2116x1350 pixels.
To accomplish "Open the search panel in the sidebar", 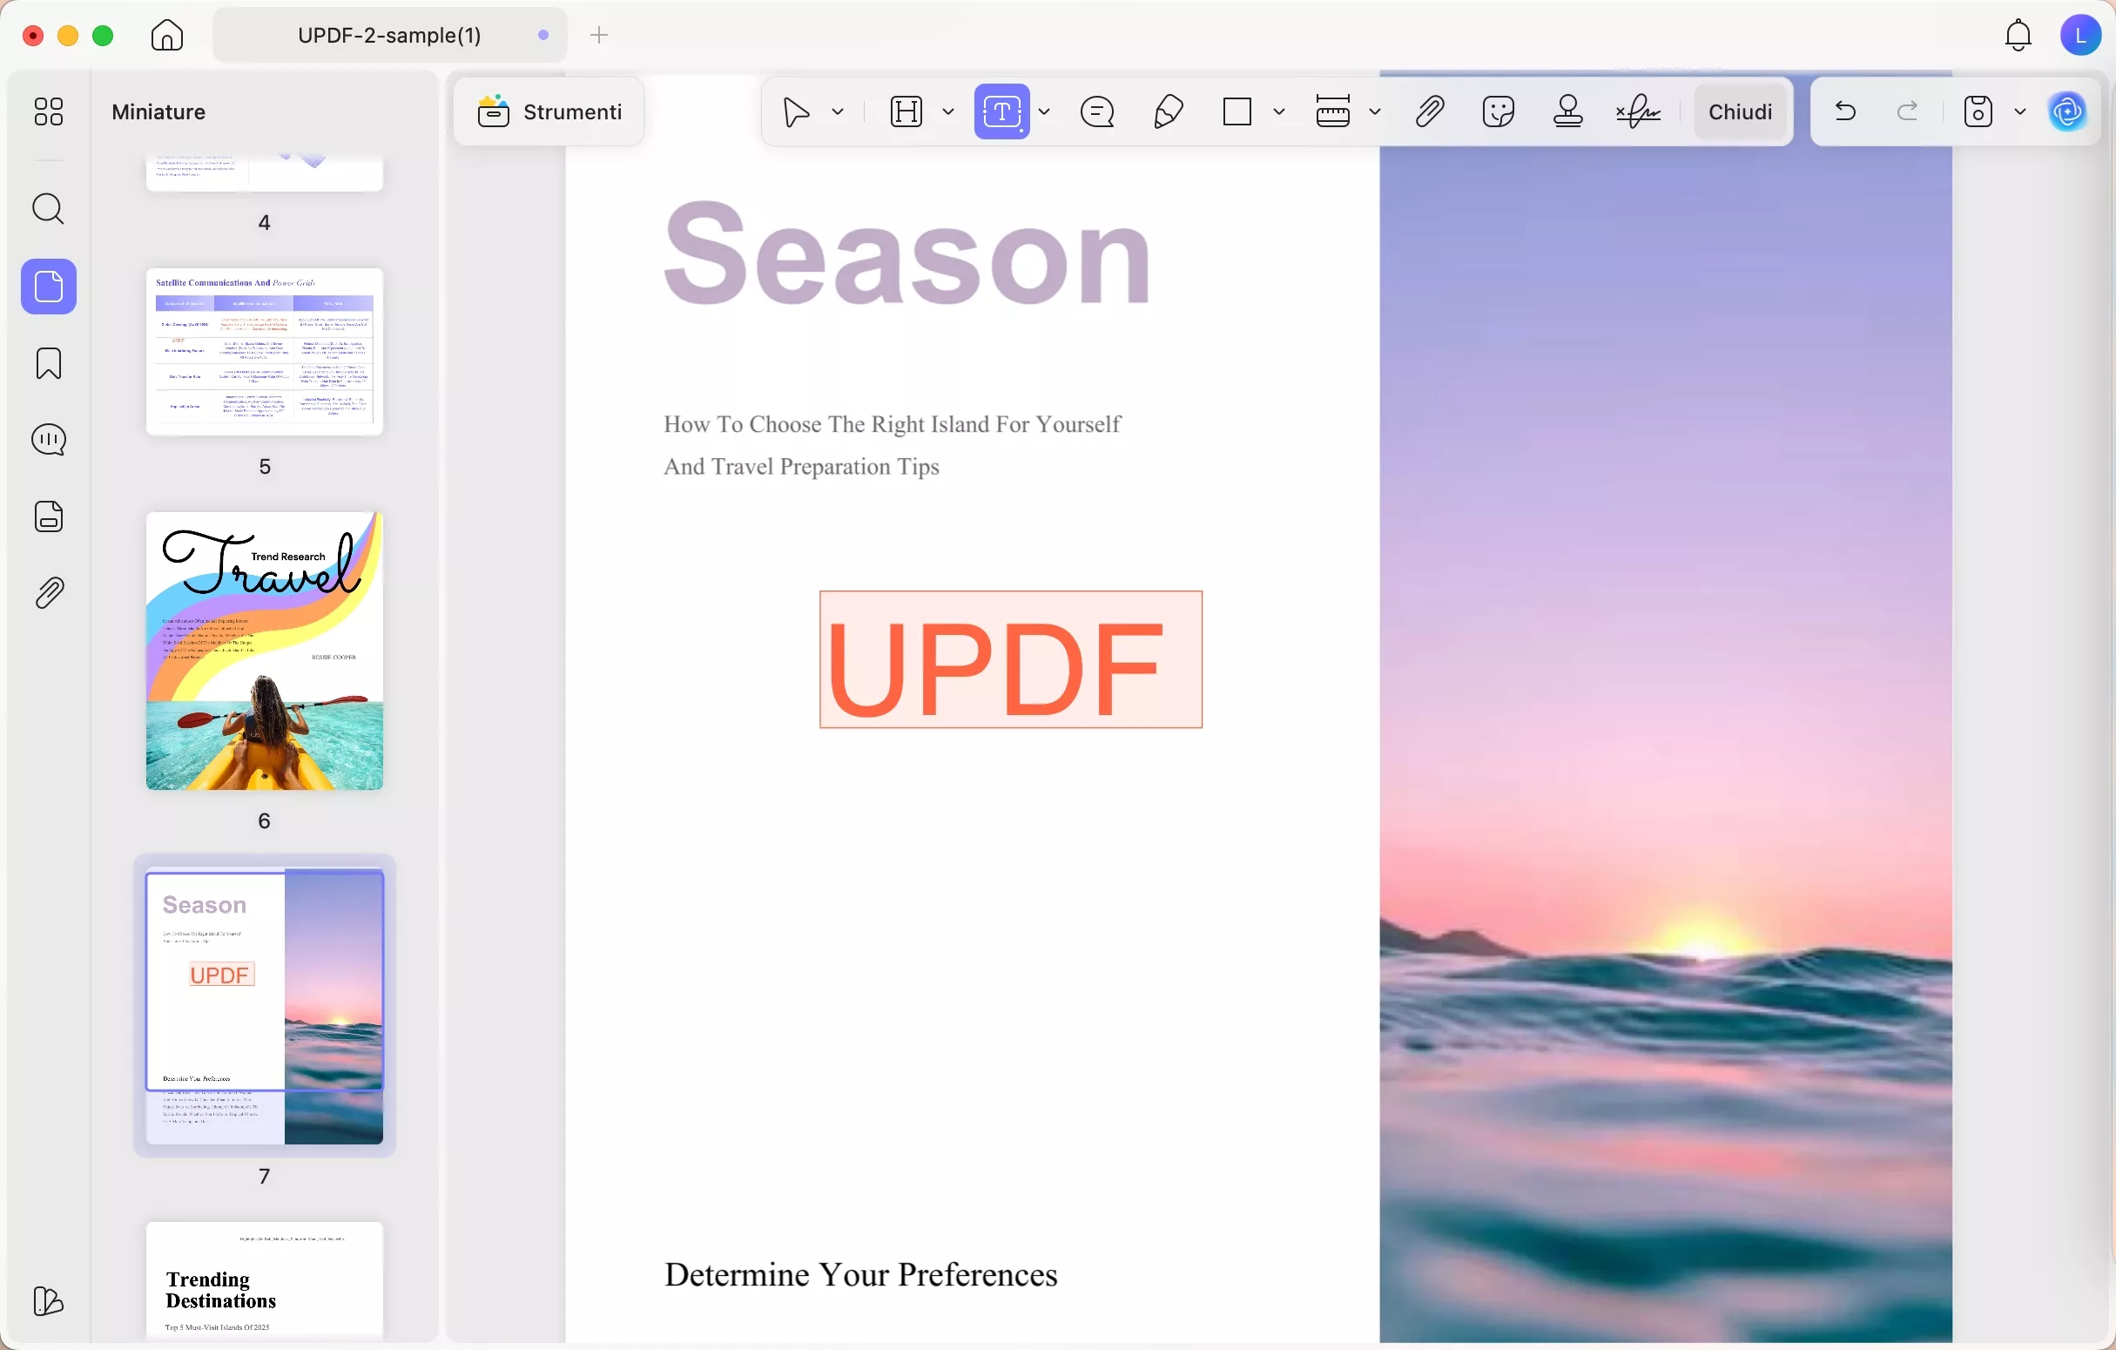I will tap(49, 209).
